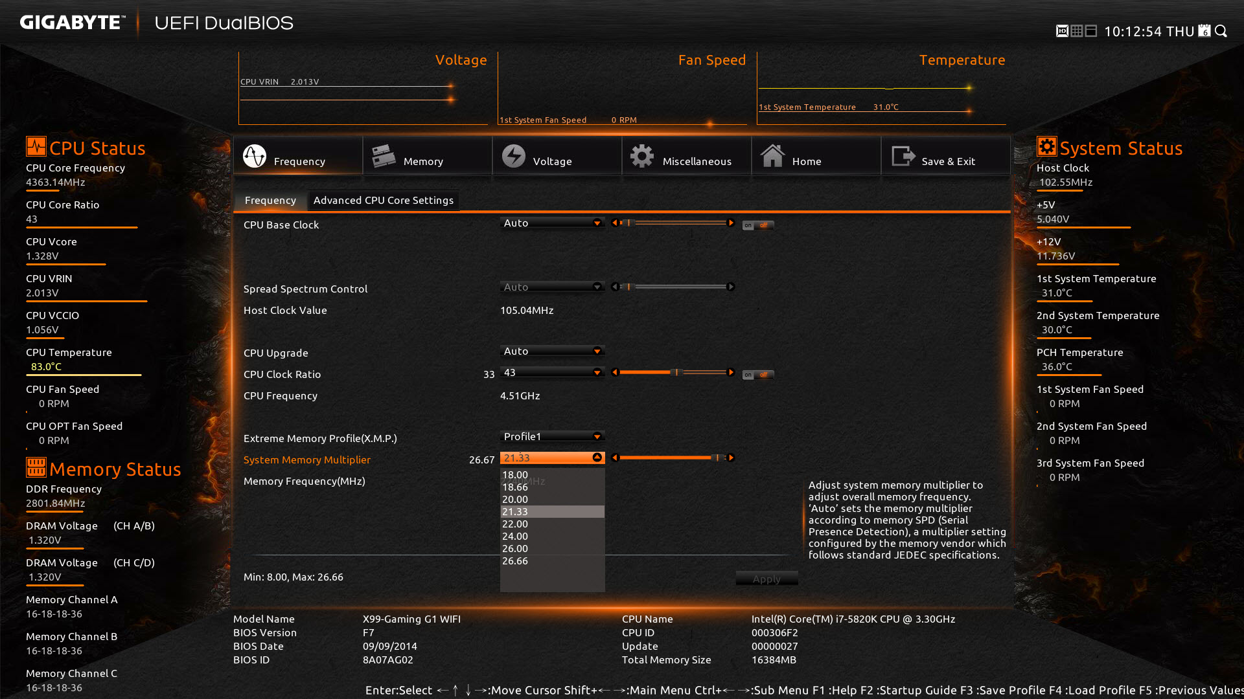Increase System Memory Multiplier with right arrow

[731, 458]
